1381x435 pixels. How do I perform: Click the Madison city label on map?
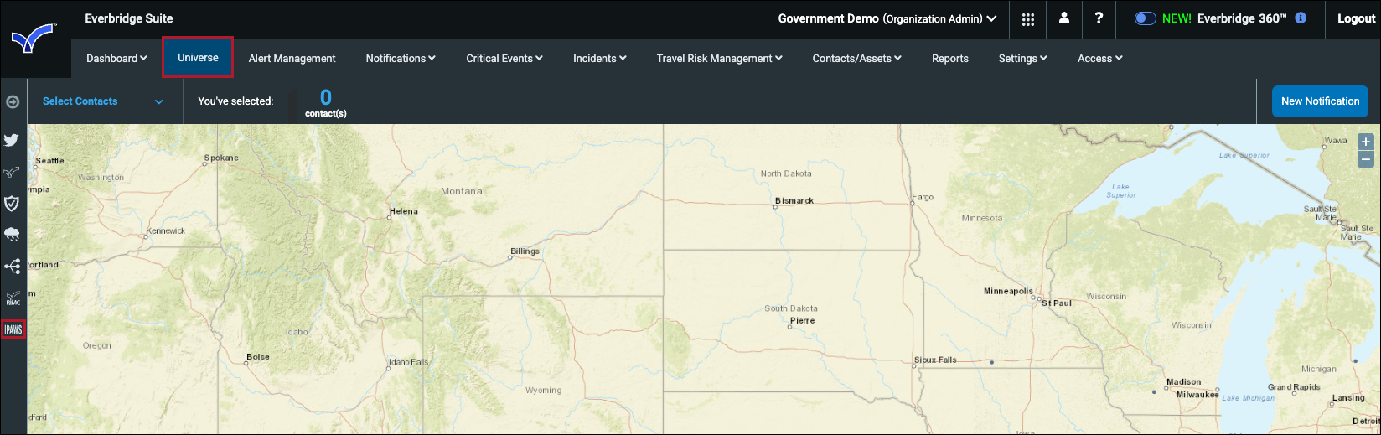(1183, 381)
